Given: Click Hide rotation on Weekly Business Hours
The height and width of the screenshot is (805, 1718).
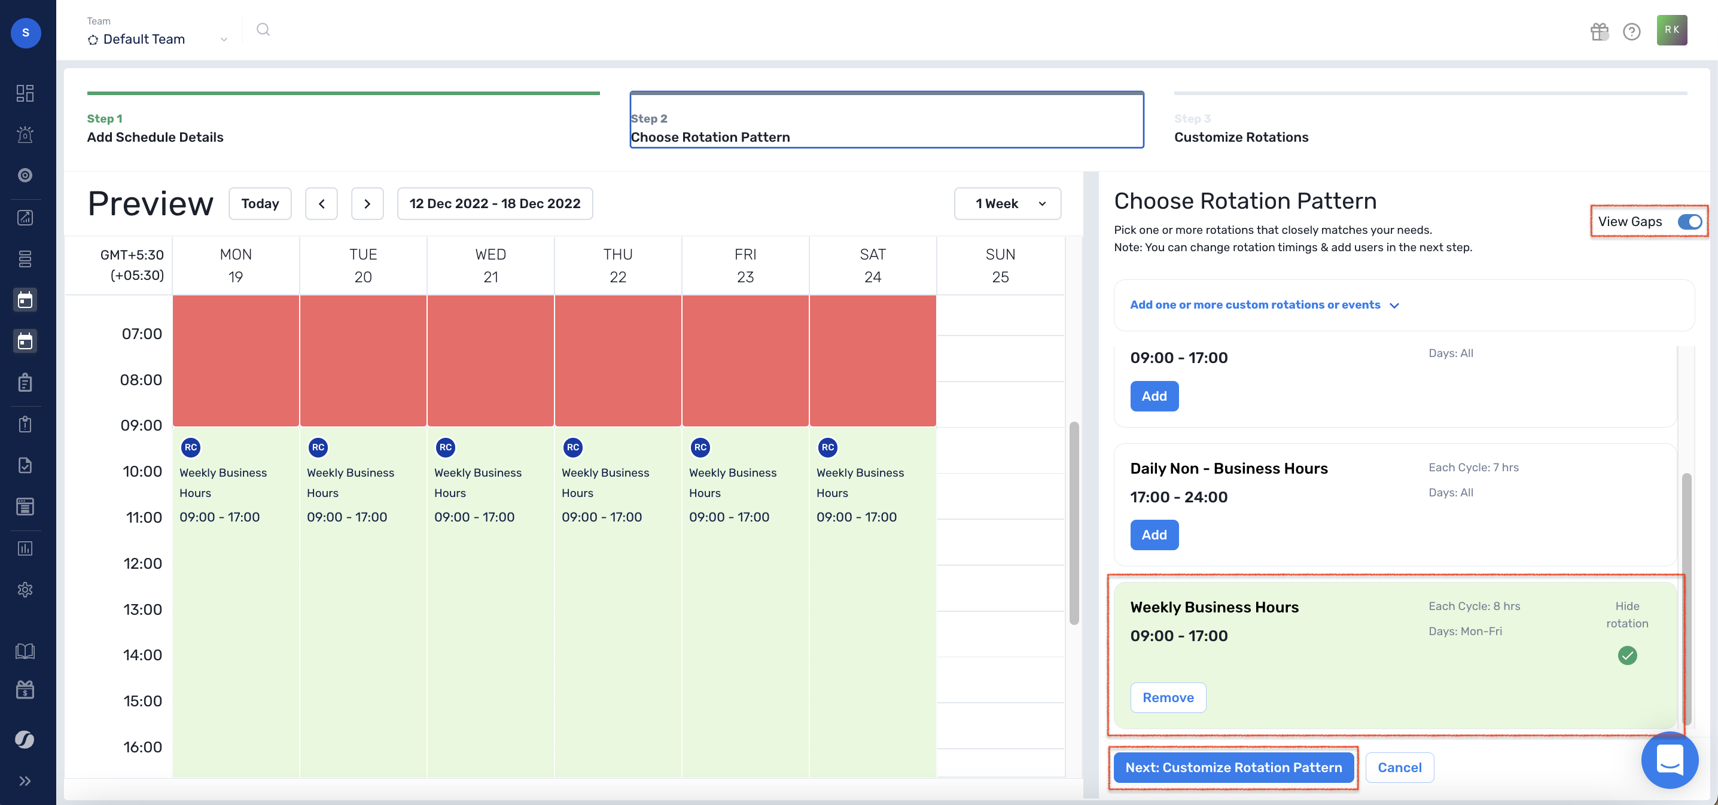Looking at the screenshot, I should pyautogui.click(x=1626, y=614).
